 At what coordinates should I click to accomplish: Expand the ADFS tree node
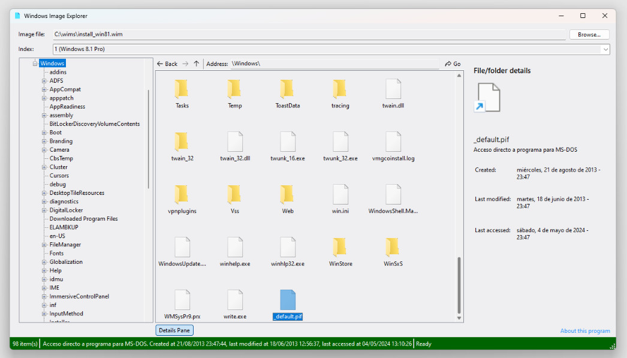click(x=44, y=81)
